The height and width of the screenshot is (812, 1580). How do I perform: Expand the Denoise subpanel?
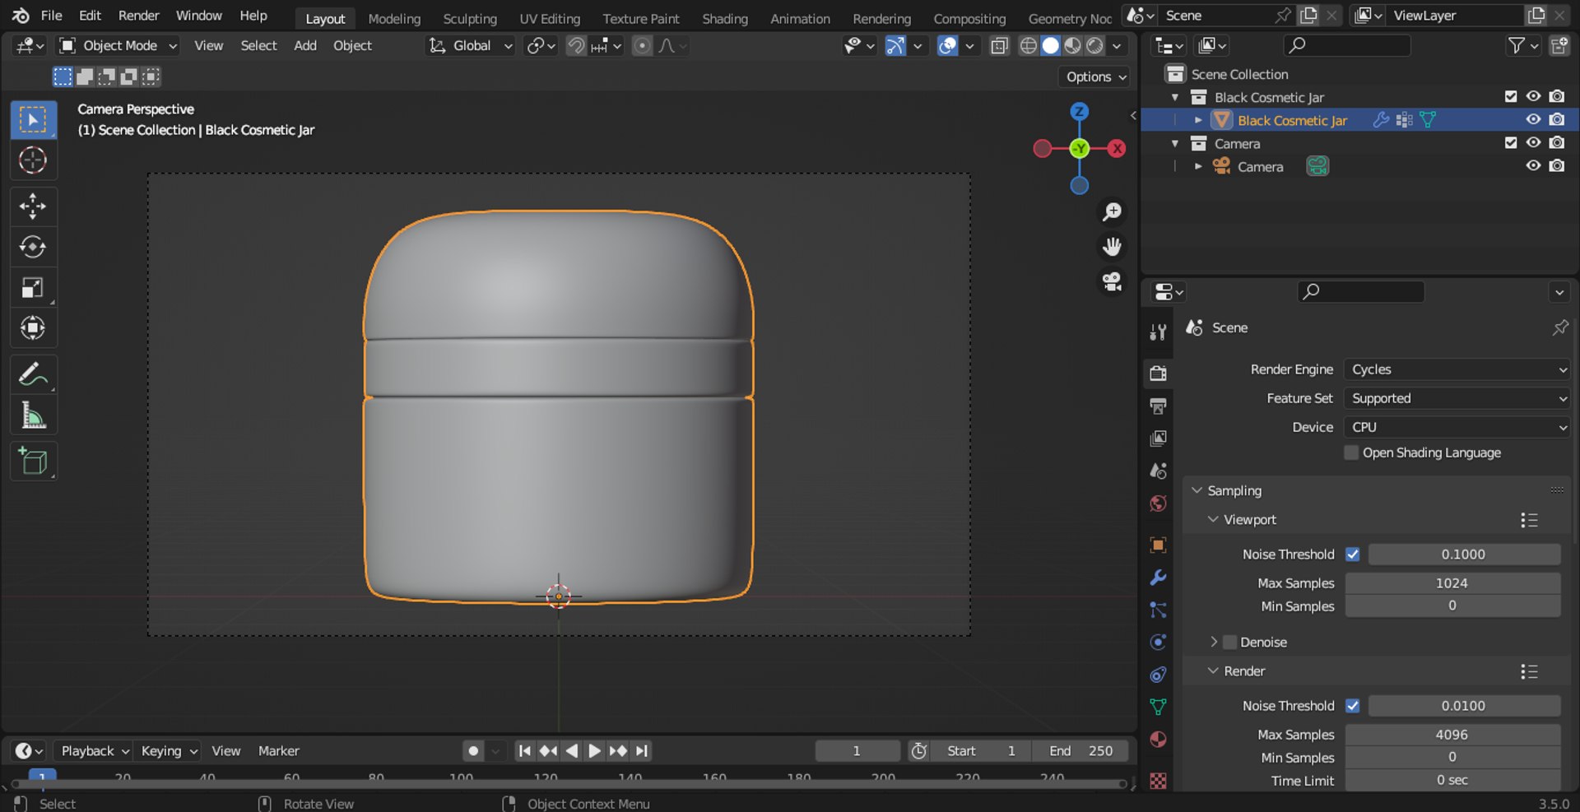click(1213, 642)
